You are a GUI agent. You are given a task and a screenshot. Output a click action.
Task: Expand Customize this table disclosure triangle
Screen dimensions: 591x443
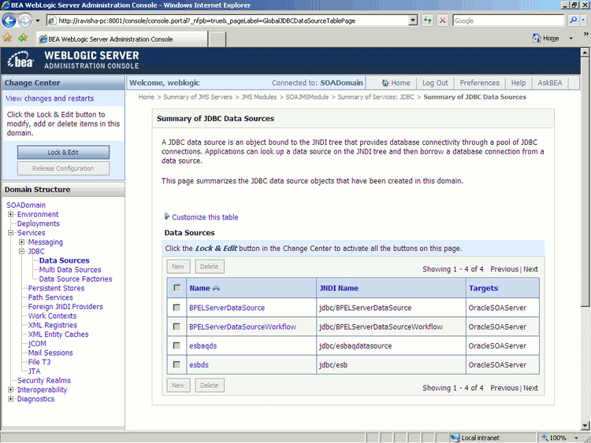(167, 216)
